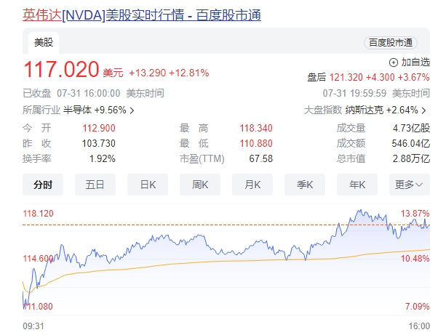Click the chart percent label 10.48%

(x=415, y=259)
